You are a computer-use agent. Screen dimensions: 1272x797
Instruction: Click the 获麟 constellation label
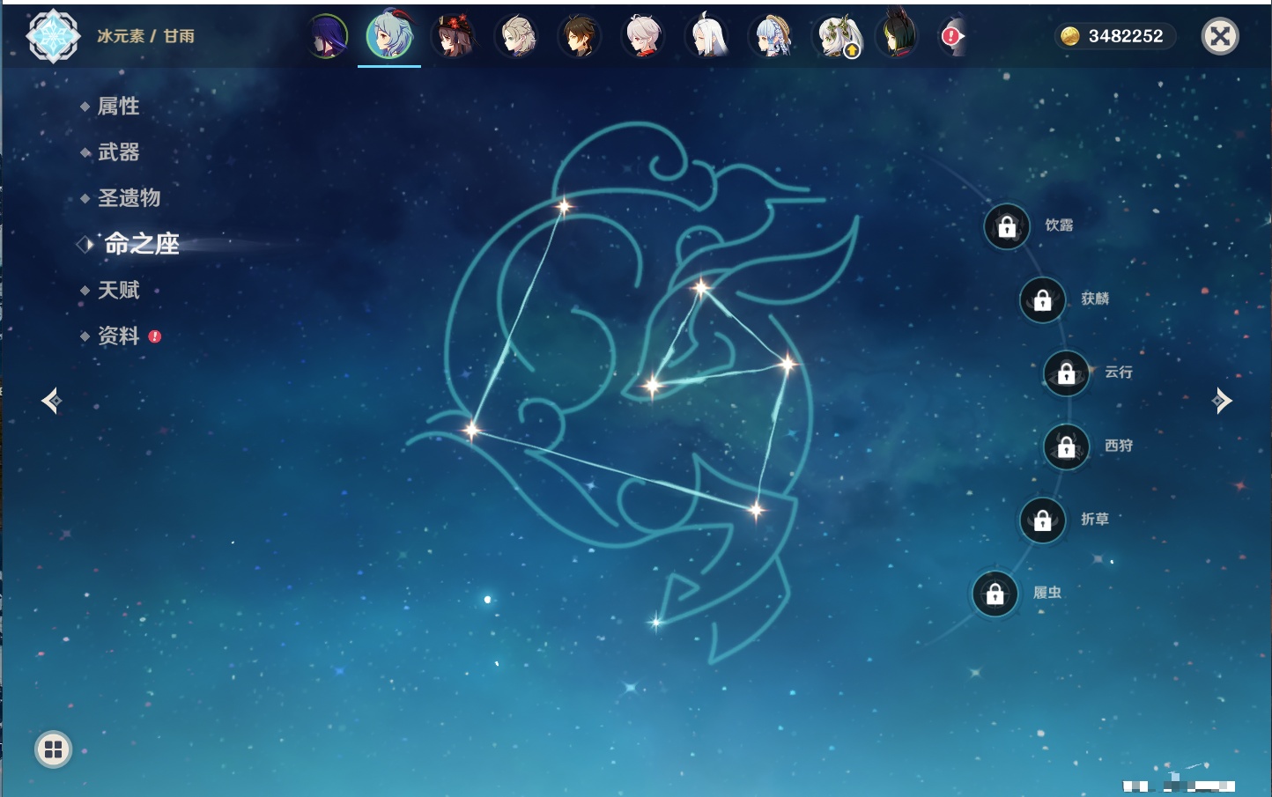coord(1095,299)
